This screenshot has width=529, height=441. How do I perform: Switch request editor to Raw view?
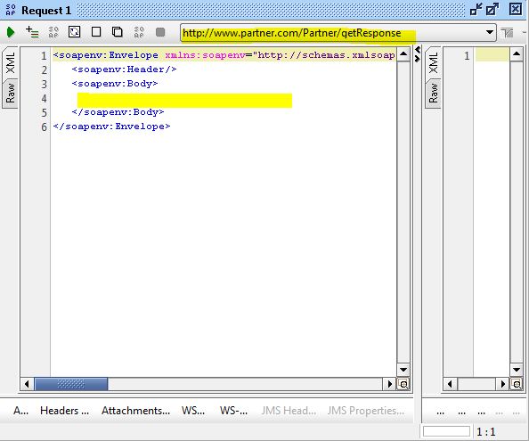click(x=10, y=94)
